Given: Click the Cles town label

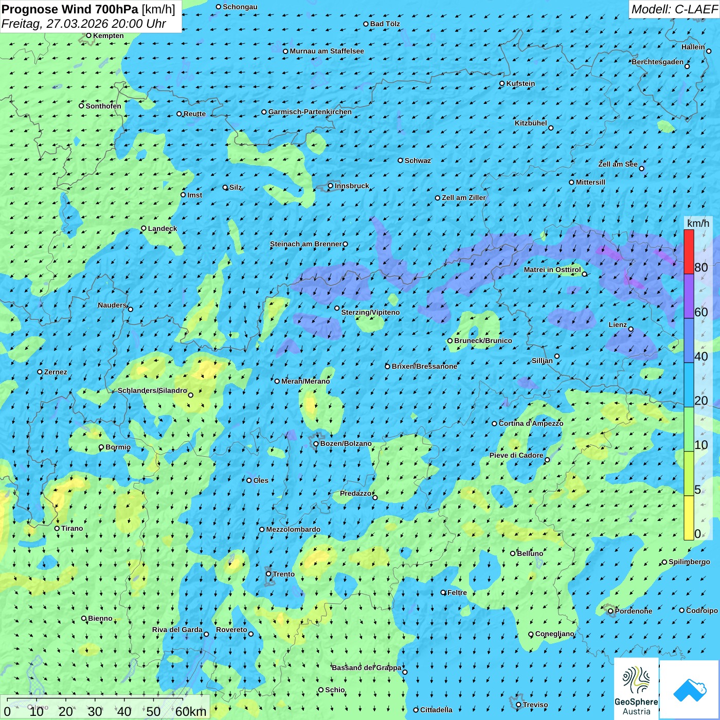Looking at the screenshot, I should coord(261,480).
